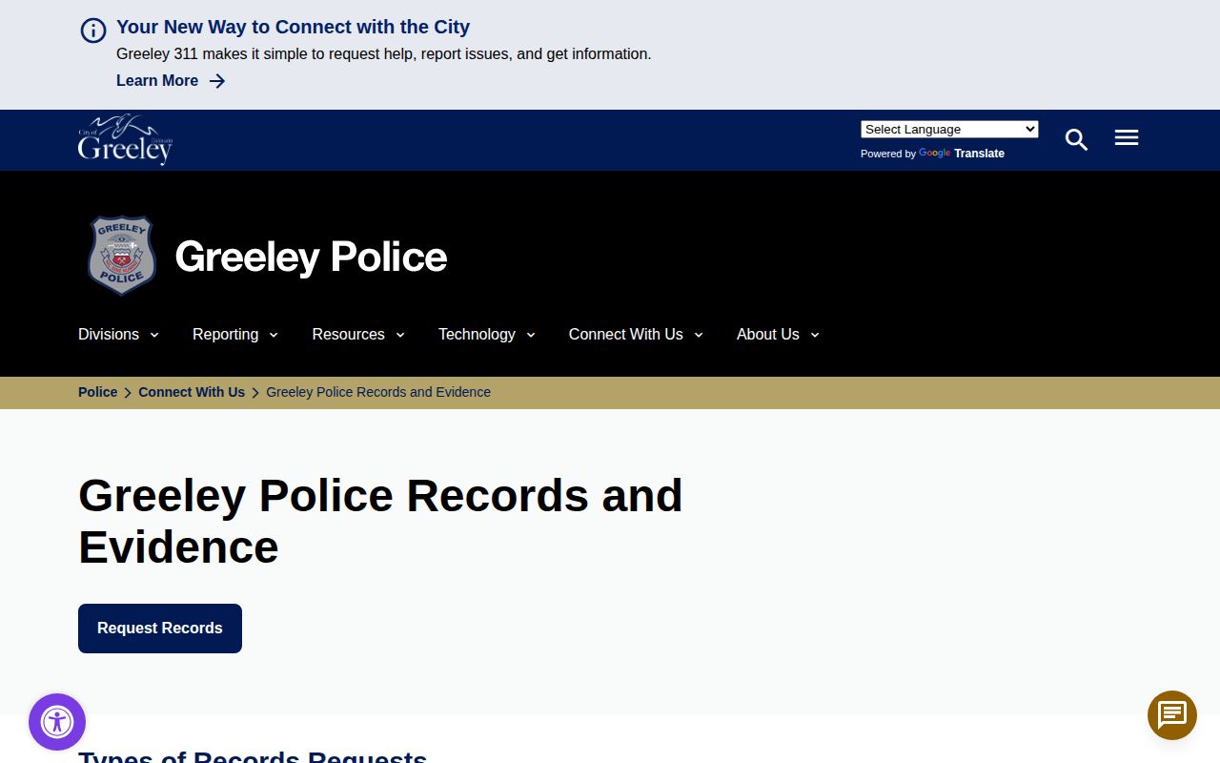Viewport: 1220px width, 763px height.
Task: Open the Technology nav item
Action: coord(477,335)
